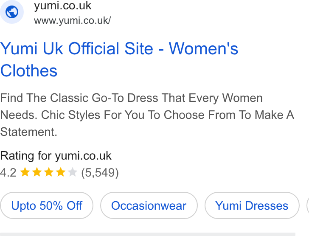Click the word Statement in the description
This screenshot has height=236, width=309.
[x=28, y=132]
